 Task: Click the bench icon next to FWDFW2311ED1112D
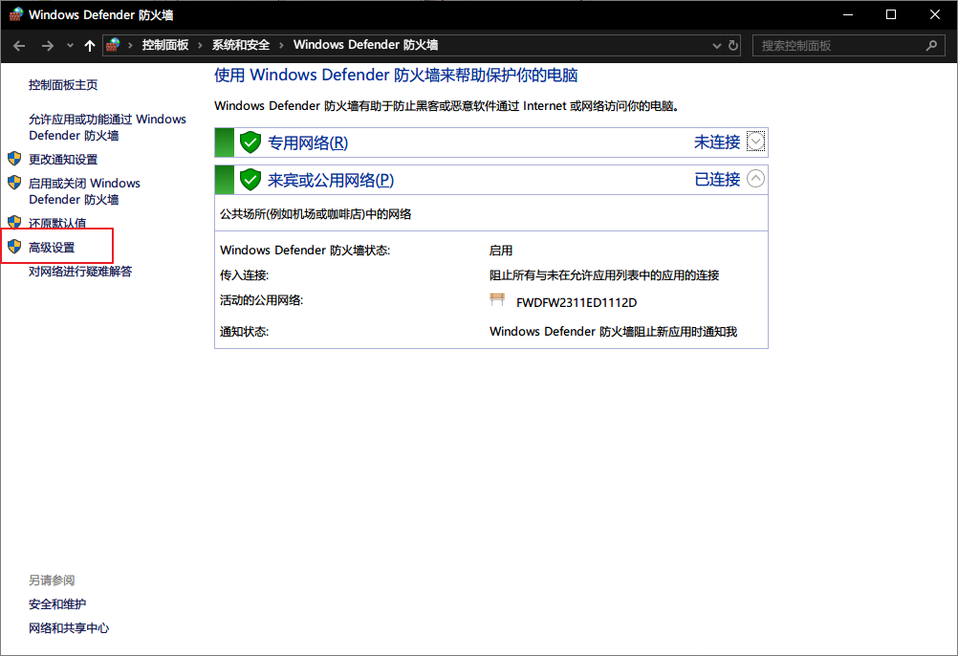[497, 299]
